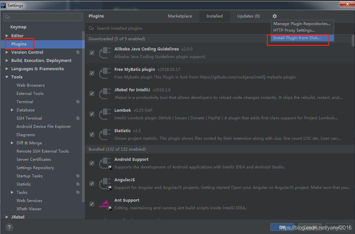Click the Downloaded (5 of 5 enabled) header
Viewport: 355px width, 234px height.
point(117,39)
